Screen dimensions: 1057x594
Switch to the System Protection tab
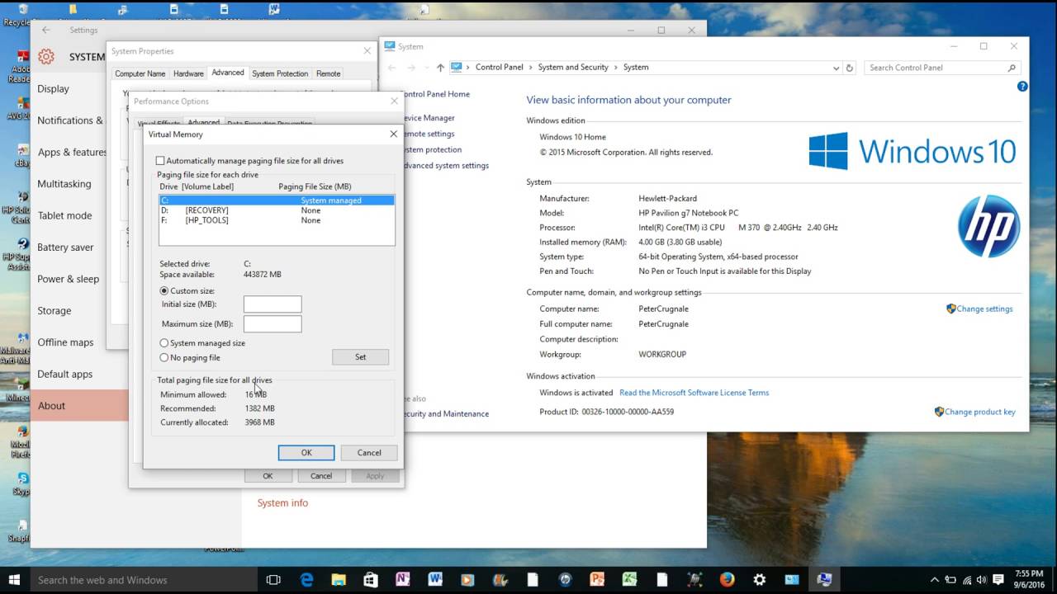(280, 73)
